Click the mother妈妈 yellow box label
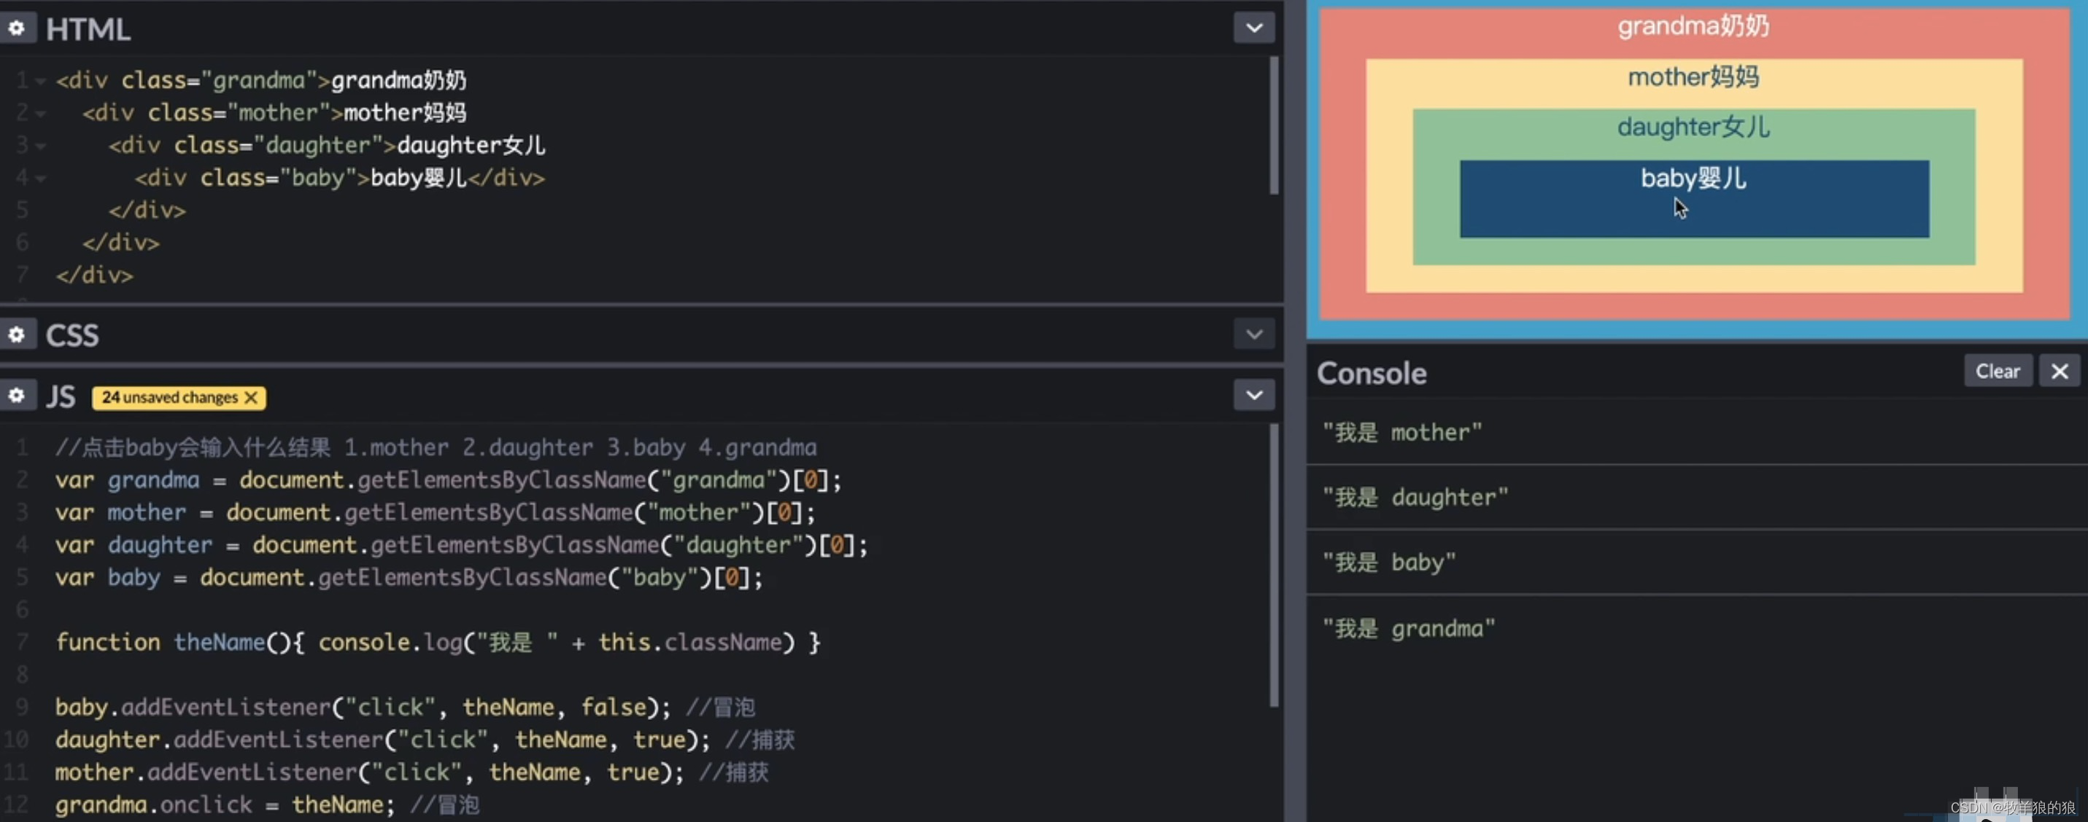 (1693, 78)
